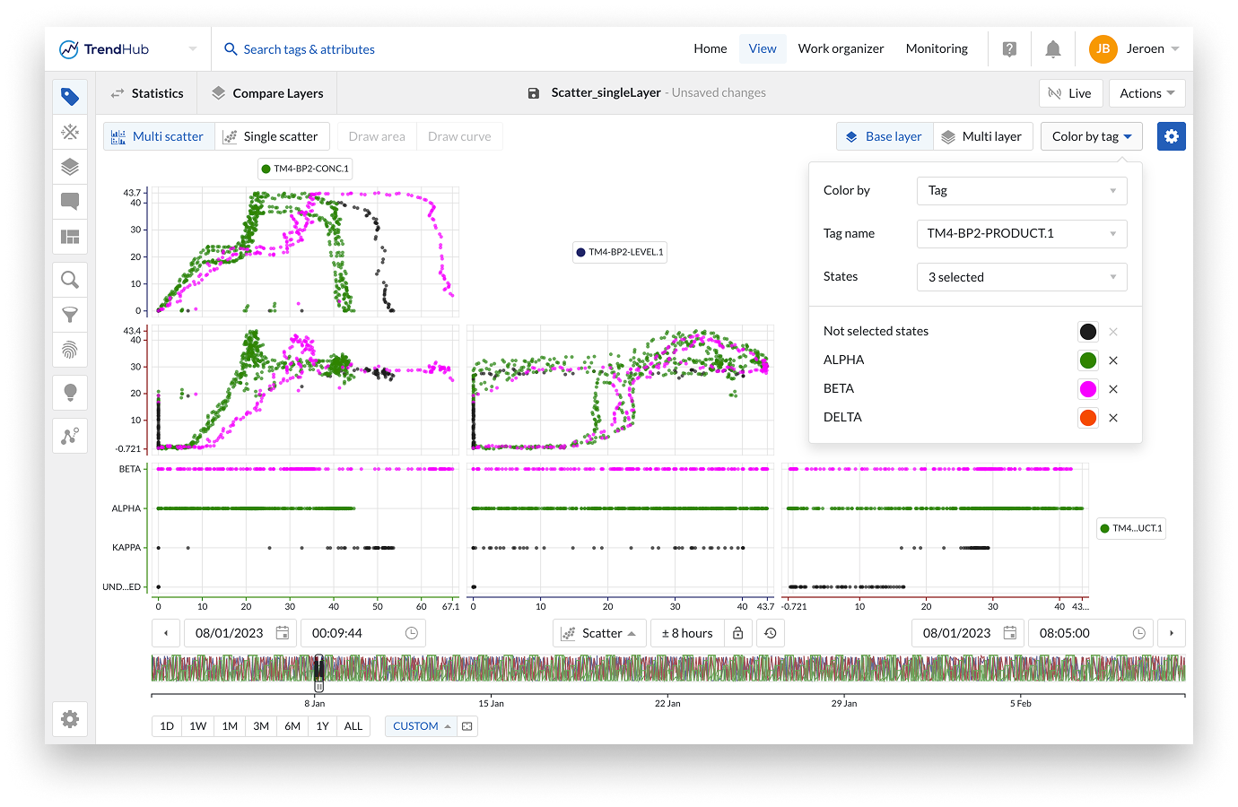The height and width of the screenshot is (807, 1238).
Task: Open the tag builder sidebar icon
Action: pyautogui.click(x=70, y=133)
